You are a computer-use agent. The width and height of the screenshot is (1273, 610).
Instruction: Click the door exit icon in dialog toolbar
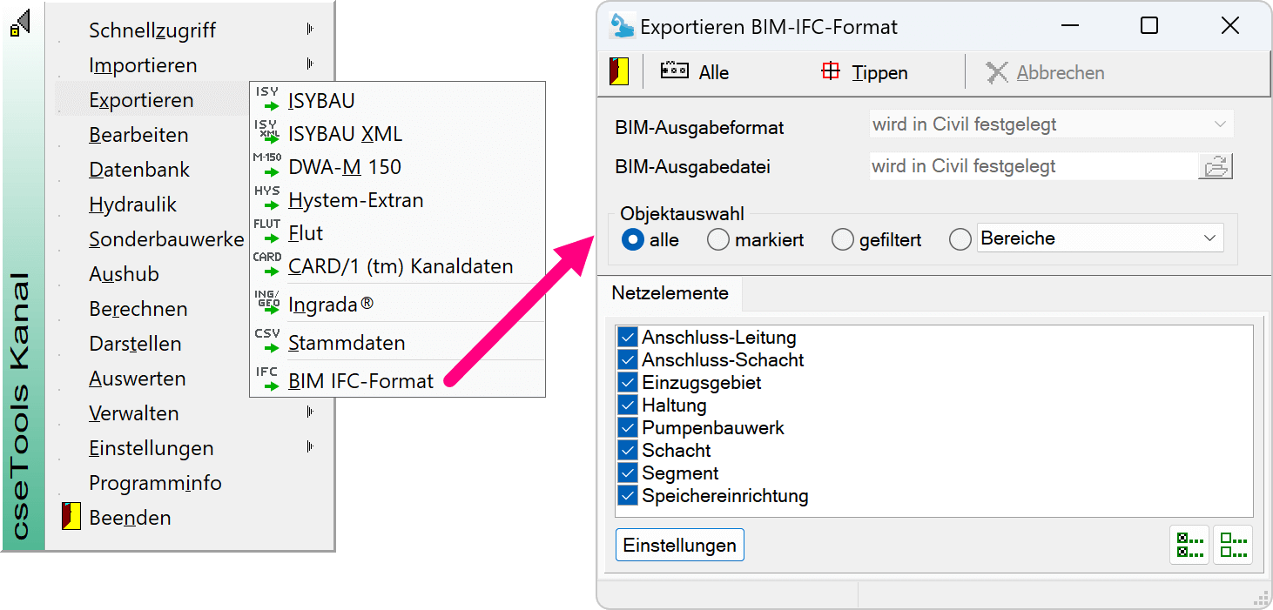click(x=618, y=72)
